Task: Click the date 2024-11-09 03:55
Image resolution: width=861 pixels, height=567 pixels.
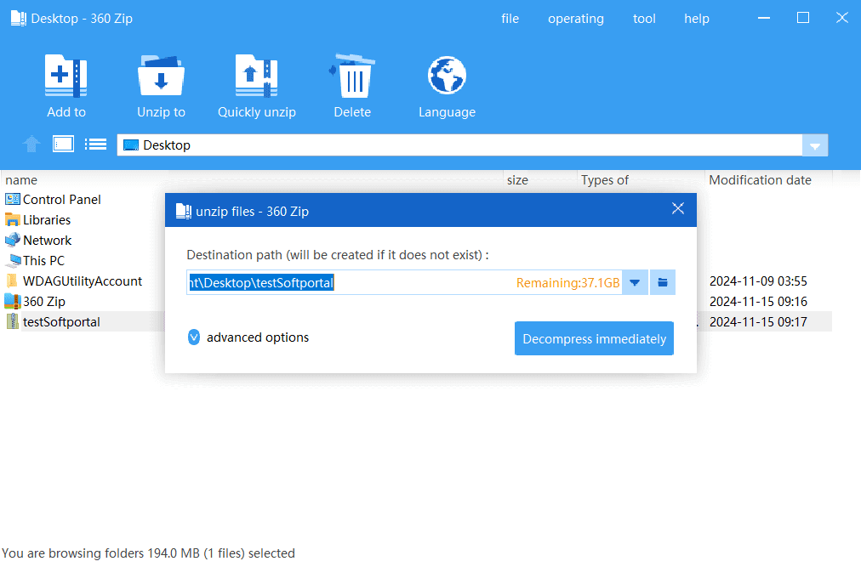Action: click(x=758, y=281)
